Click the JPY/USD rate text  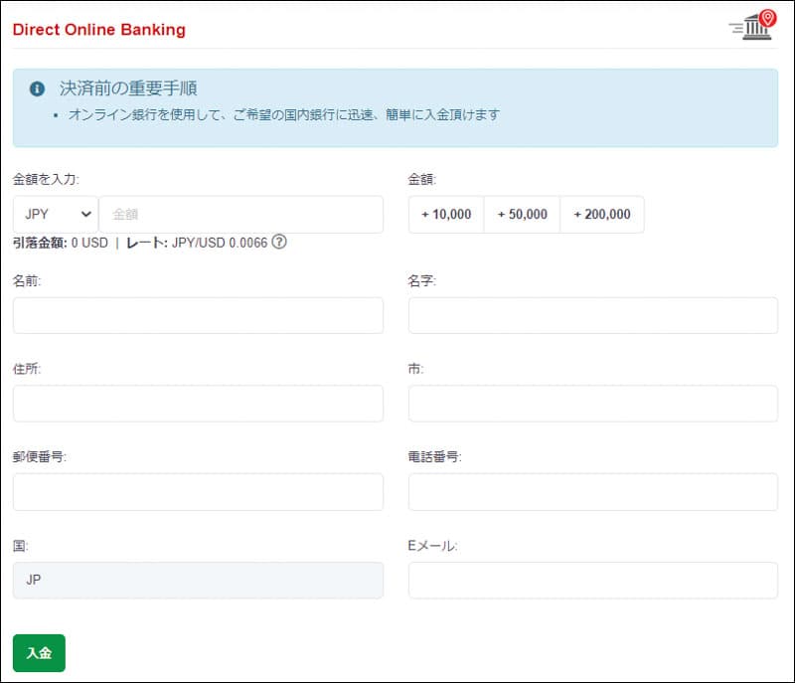221,243
